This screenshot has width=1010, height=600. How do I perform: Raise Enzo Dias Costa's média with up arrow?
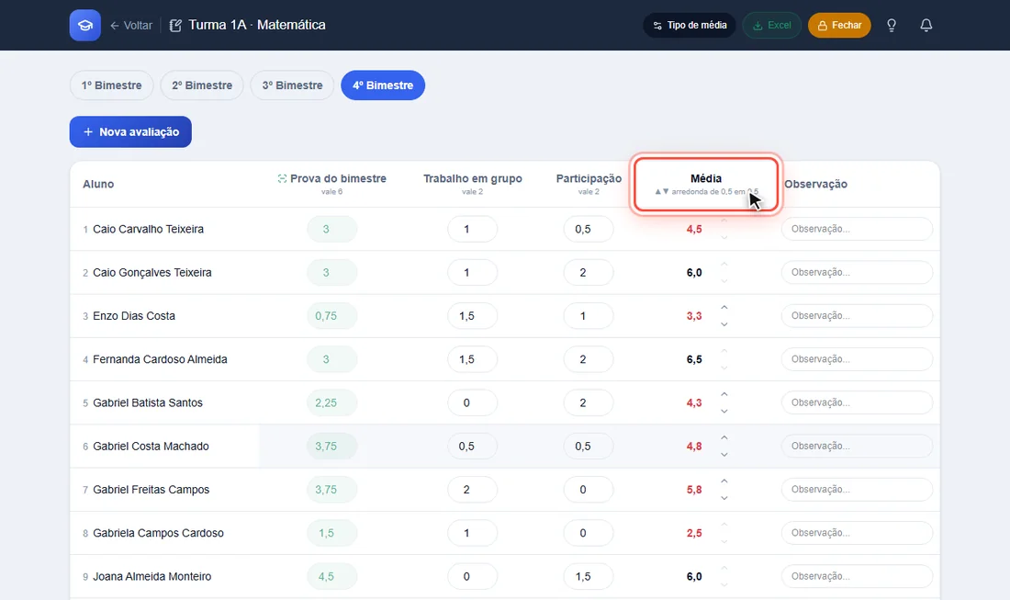(x=724, y=308)
